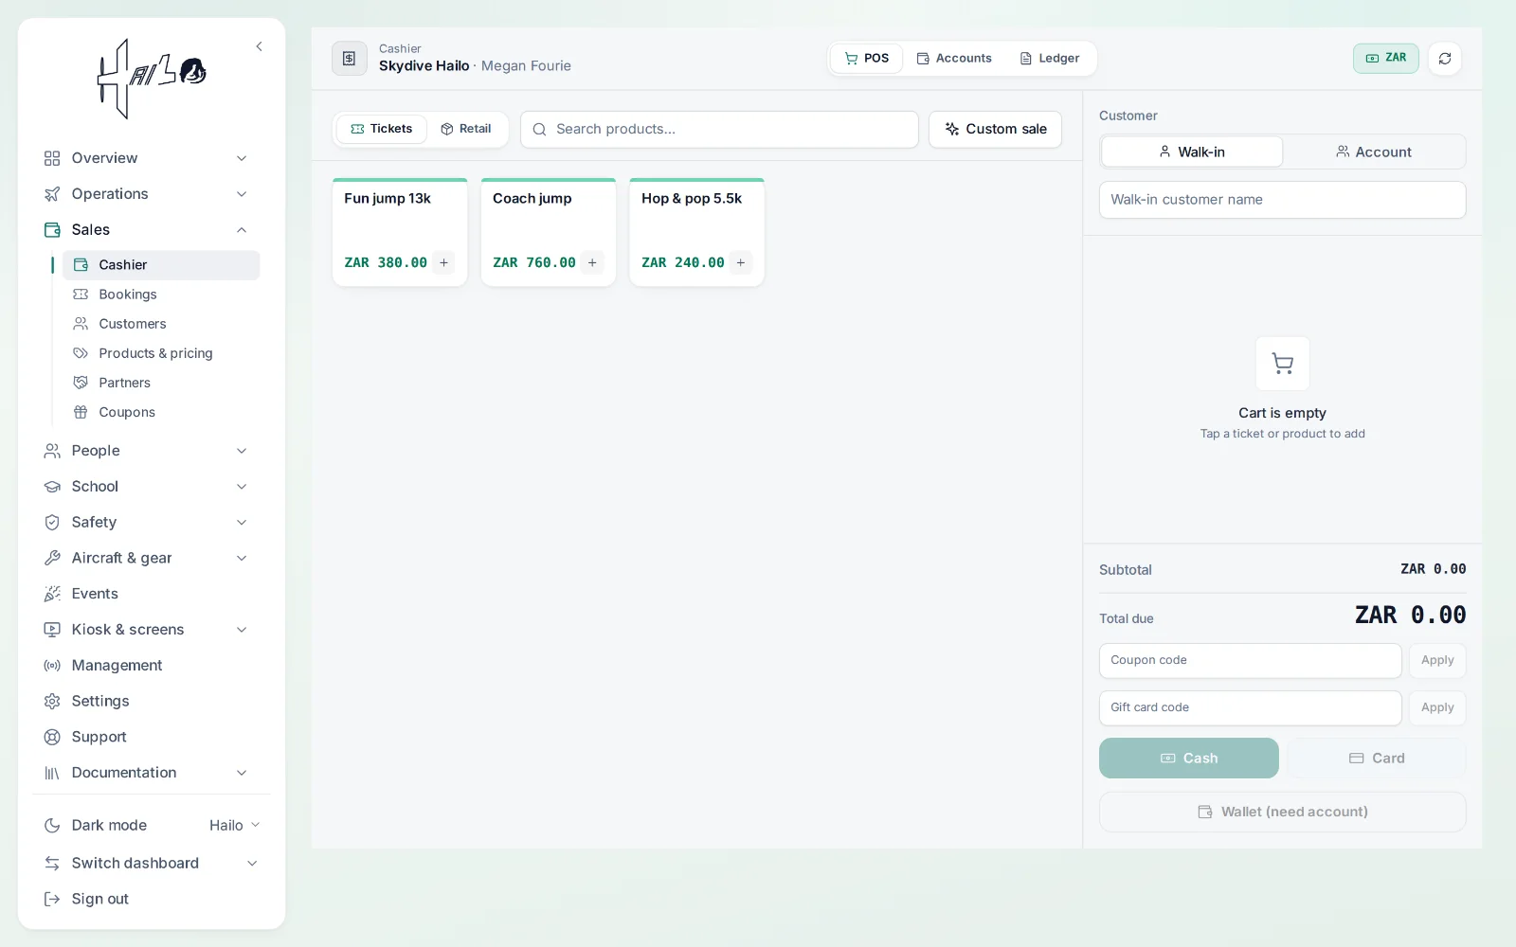Select Cashier in the sidebar
Screen dimensions: 1516x947
(161, 265)
